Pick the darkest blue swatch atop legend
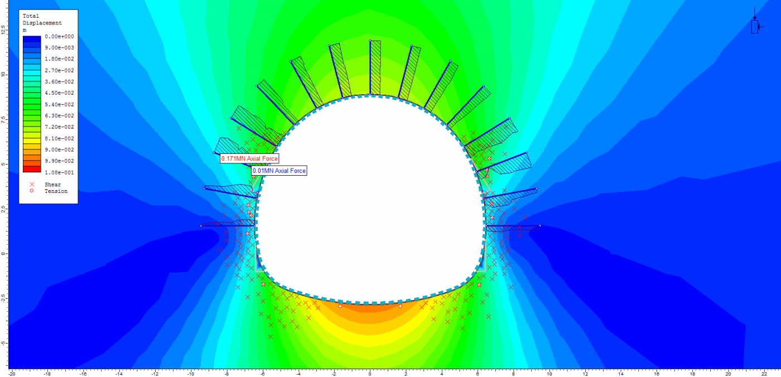 pos(32,39)
